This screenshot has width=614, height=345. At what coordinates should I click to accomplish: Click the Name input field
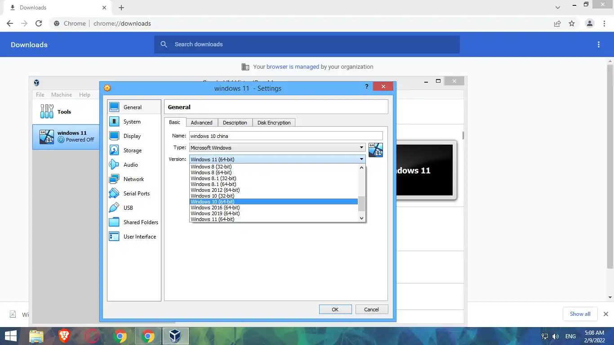[286, 136]
